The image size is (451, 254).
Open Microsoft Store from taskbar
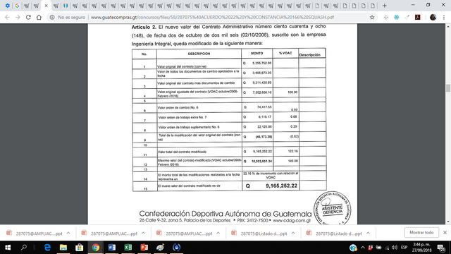pos(79,248)
